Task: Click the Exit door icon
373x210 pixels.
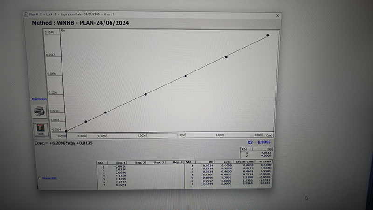Action: coord(41,130)
